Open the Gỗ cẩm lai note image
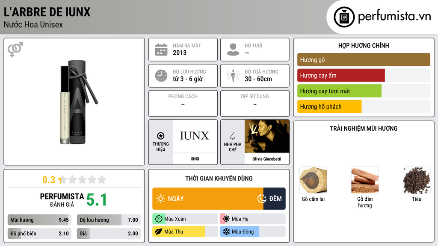 point(313,180)
